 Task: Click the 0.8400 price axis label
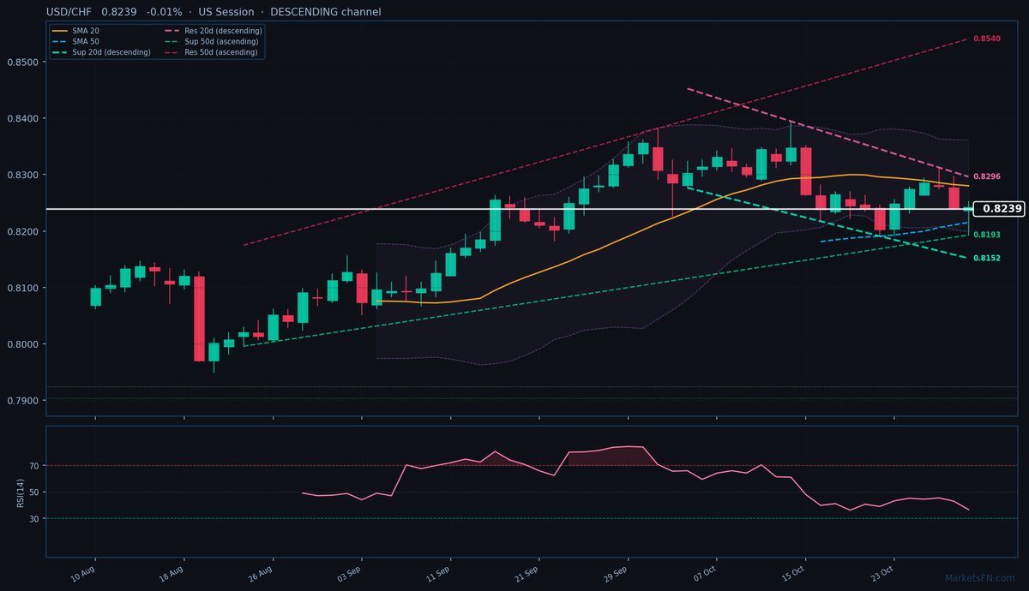pos(22,119)
